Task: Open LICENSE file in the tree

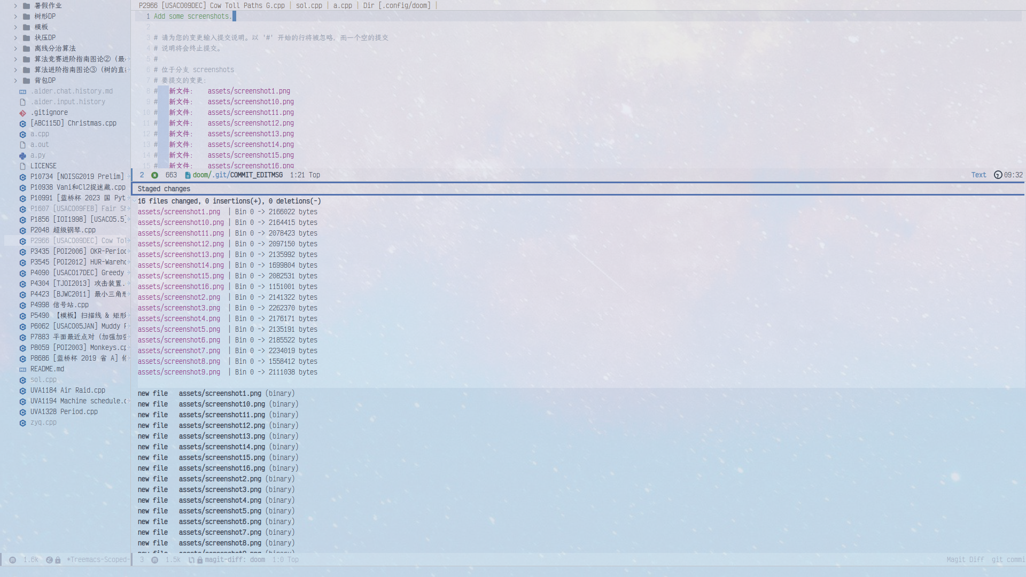Action: 43,166
